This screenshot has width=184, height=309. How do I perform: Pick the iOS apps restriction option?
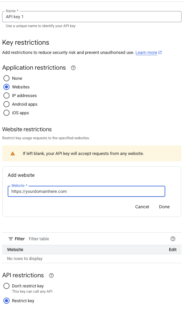click(x=6, y=113)
